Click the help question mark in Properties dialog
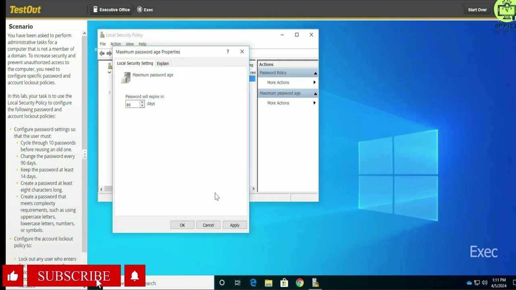Image resolution: width=516 pixels, height=290 pixels. (x=228, y=52)
